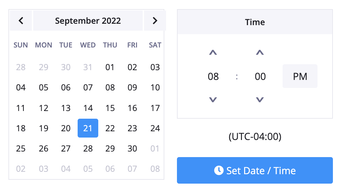
Task: Click the Set Date / Time button
Action: coord(255,170)
